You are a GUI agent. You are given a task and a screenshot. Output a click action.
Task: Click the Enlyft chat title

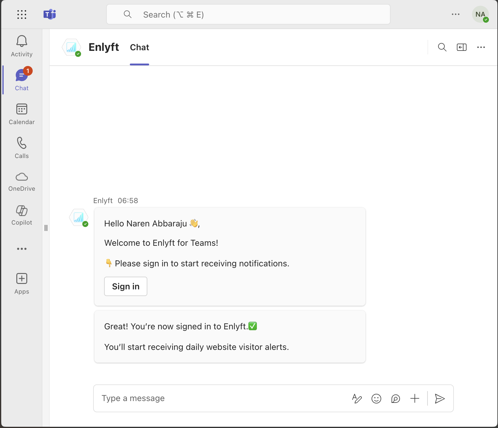[104, 47]
